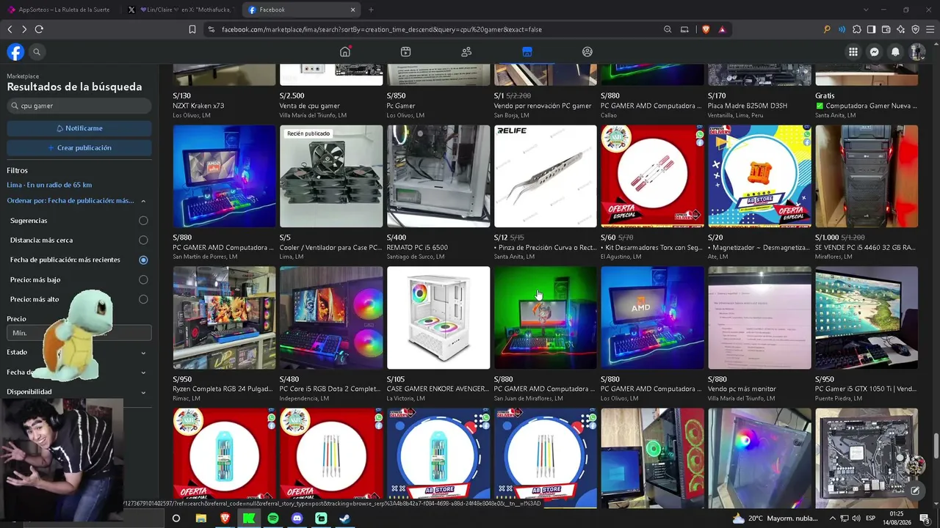Open Spotify from the taskbar
940x528 pixels.
[x=273, y=518]
